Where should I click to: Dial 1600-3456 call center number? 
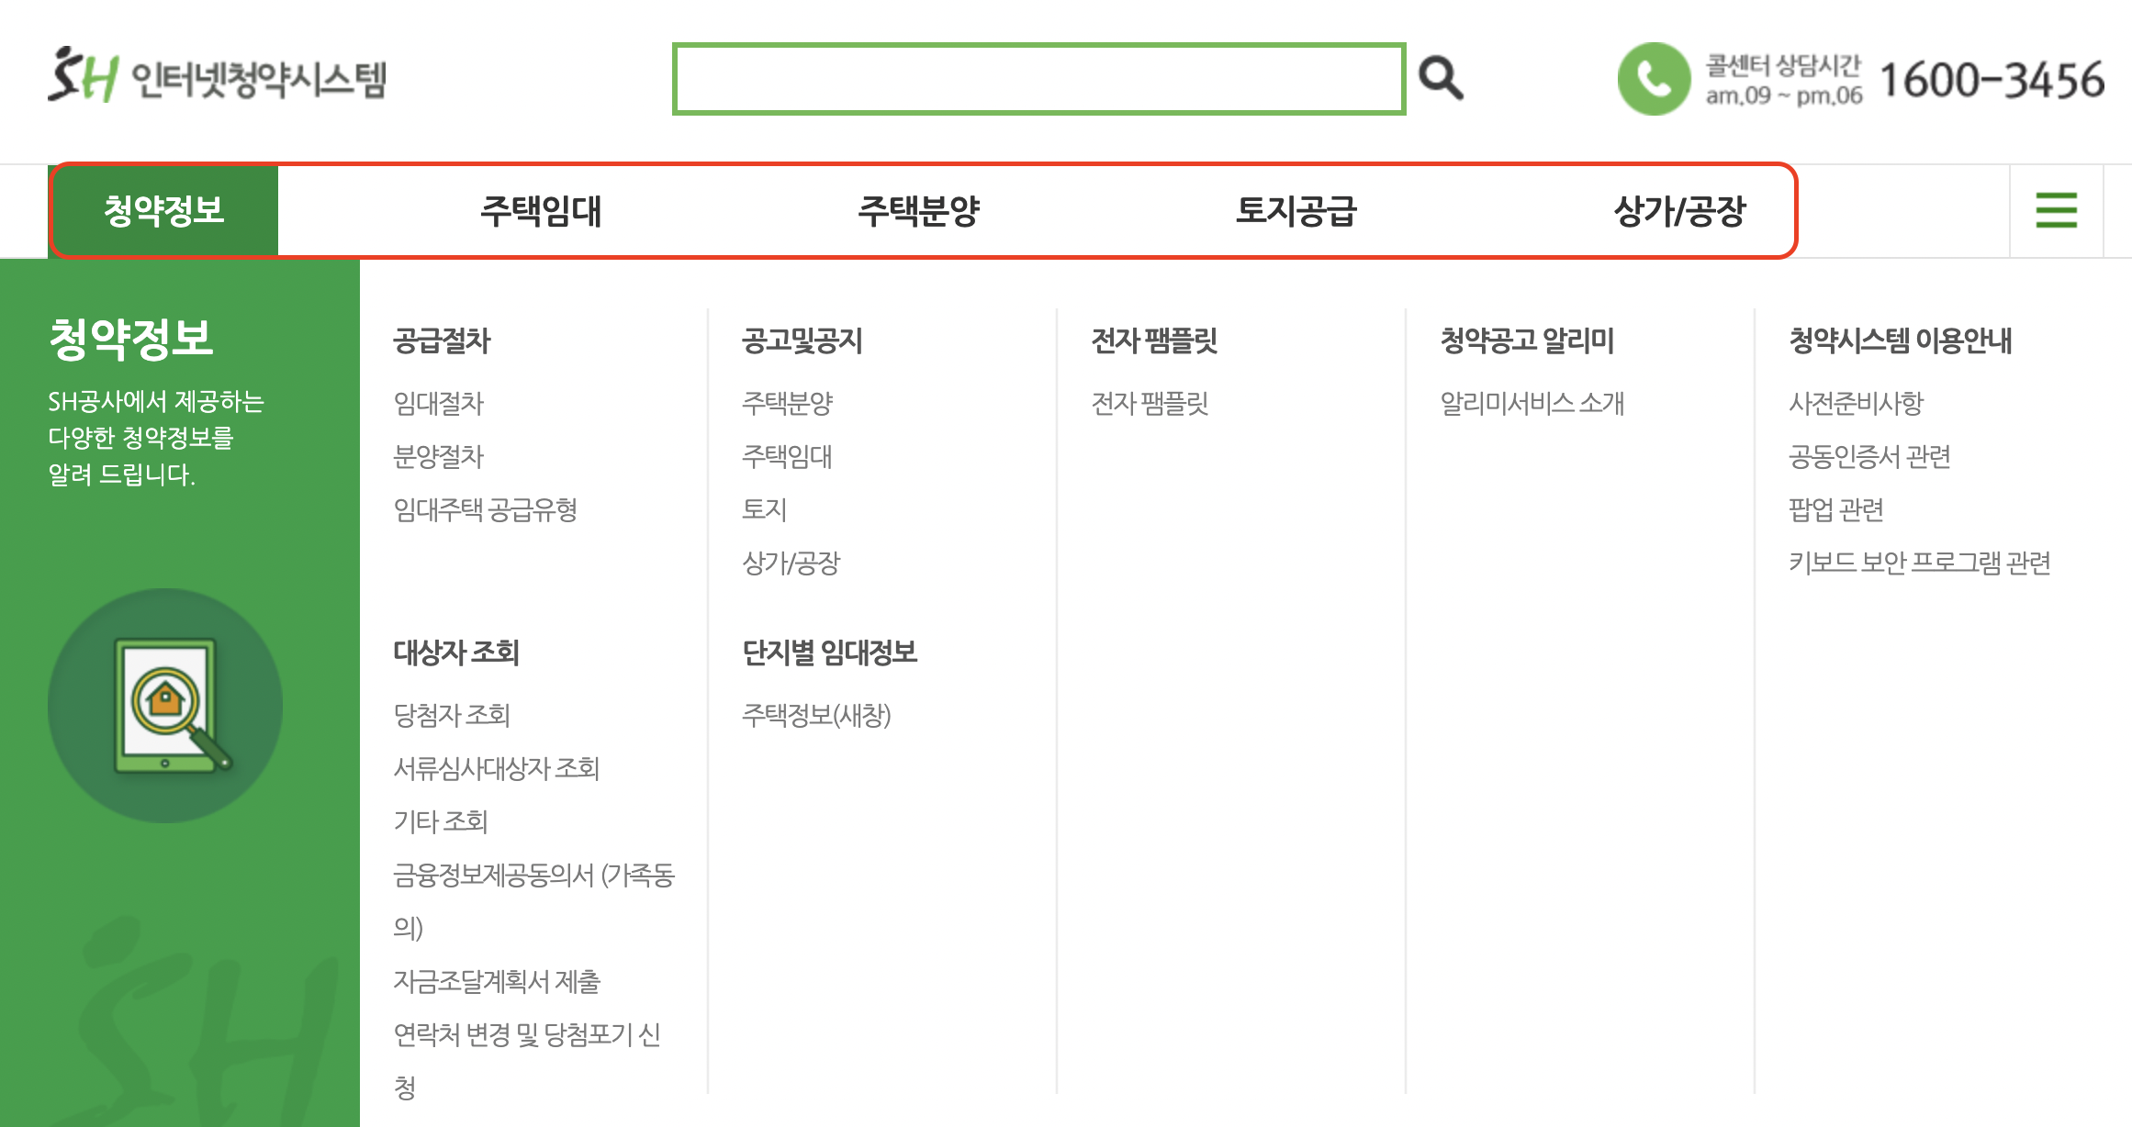[1988, 81]
